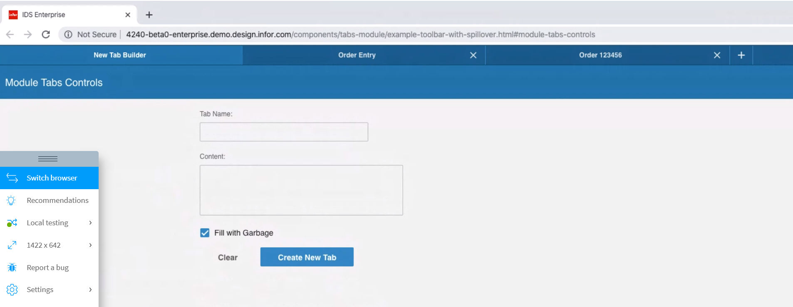Click the Local testing shuffle icon

12,223
